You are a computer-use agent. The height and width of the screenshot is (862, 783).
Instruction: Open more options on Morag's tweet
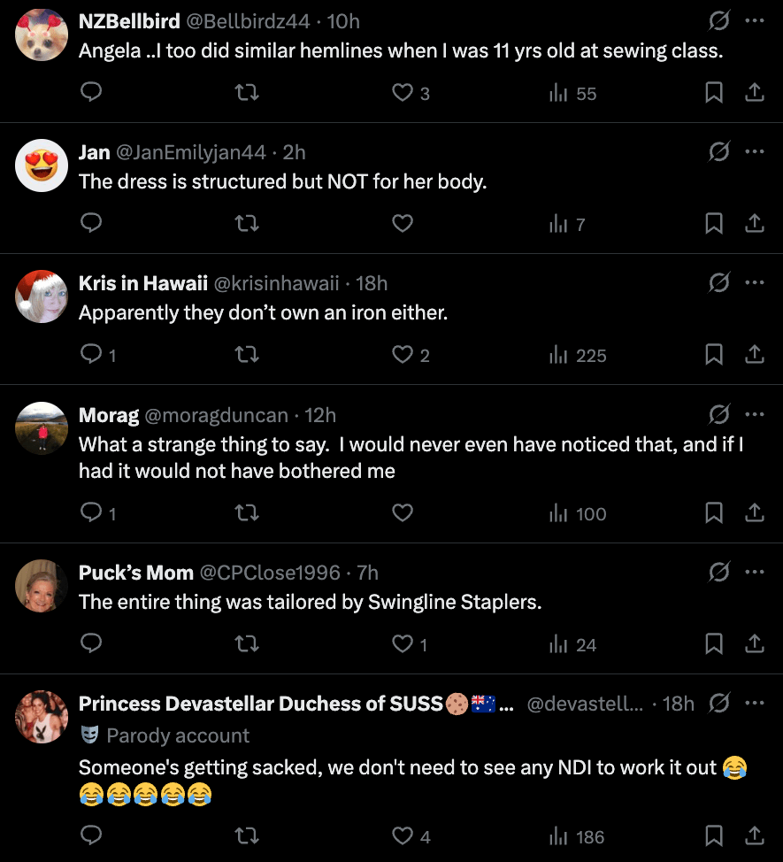click(x=754, y=413)
